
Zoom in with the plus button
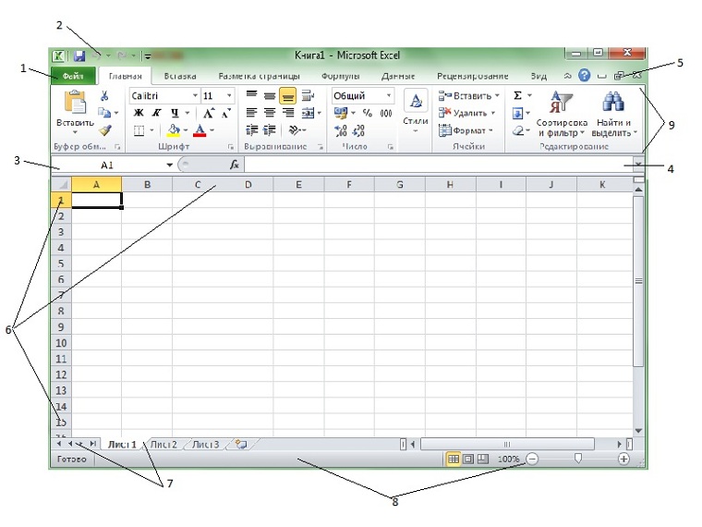pos(623,459)
